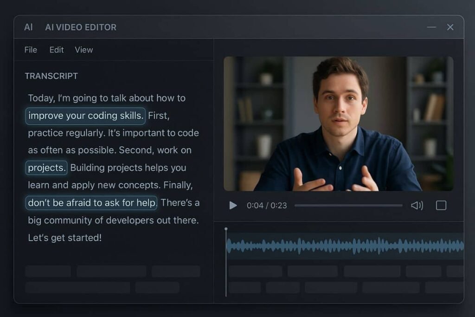Click the video progress bar
This screenshot has width=475, height=317.
tap(348, 205)
